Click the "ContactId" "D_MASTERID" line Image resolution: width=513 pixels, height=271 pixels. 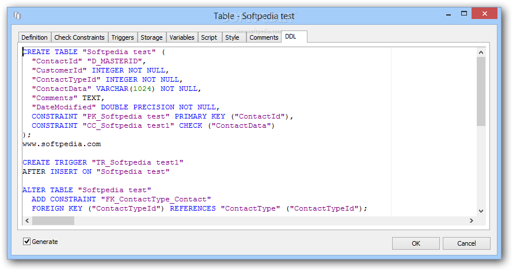pyautogui.click(x=89, y=61)
